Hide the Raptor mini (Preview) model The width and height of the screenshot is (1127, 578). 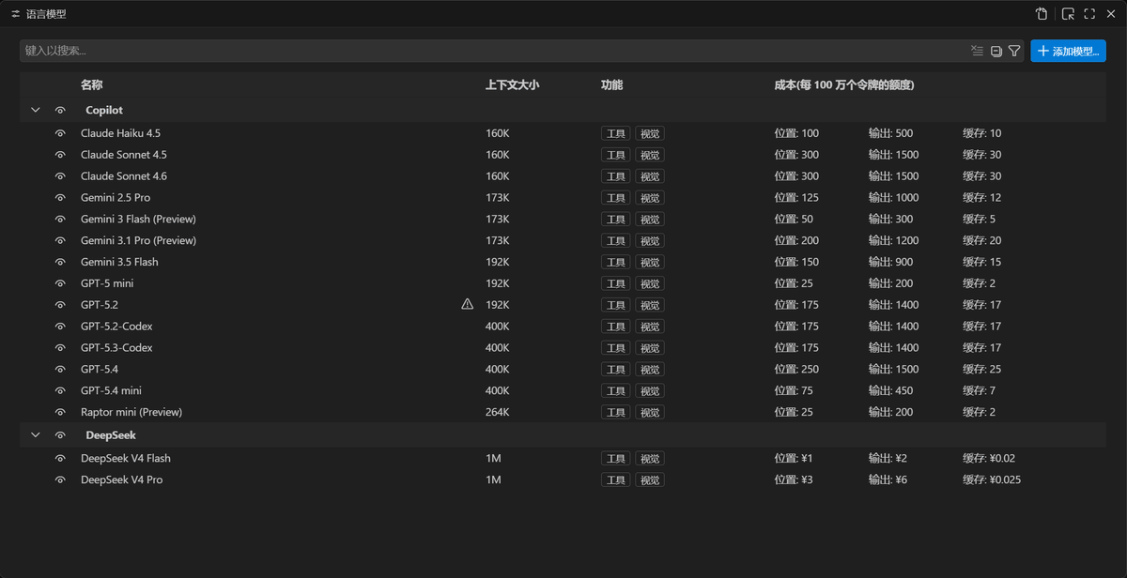(60, 412)
